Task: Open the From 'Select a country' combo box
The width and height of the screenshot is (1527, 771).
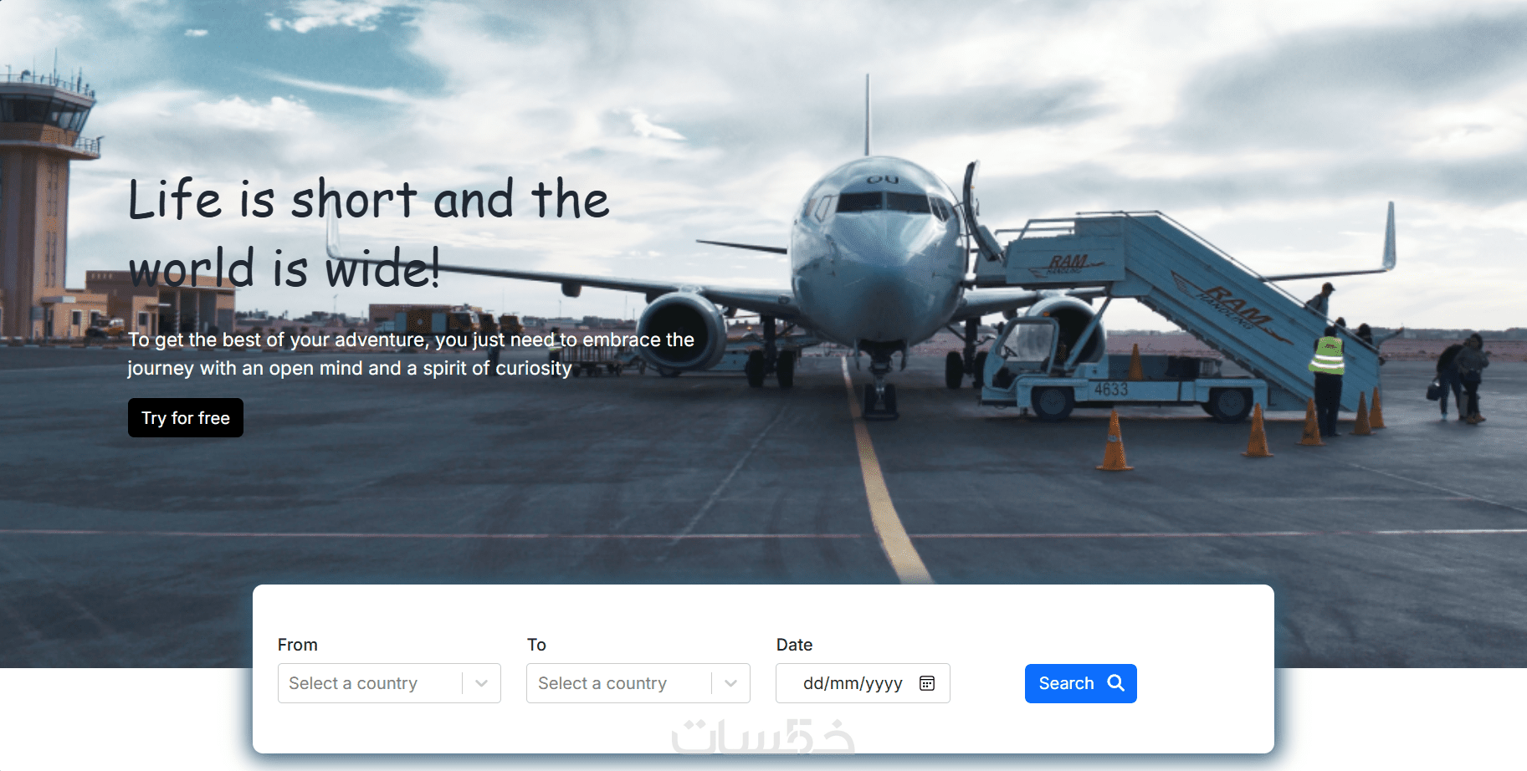Action: point(389,683)
